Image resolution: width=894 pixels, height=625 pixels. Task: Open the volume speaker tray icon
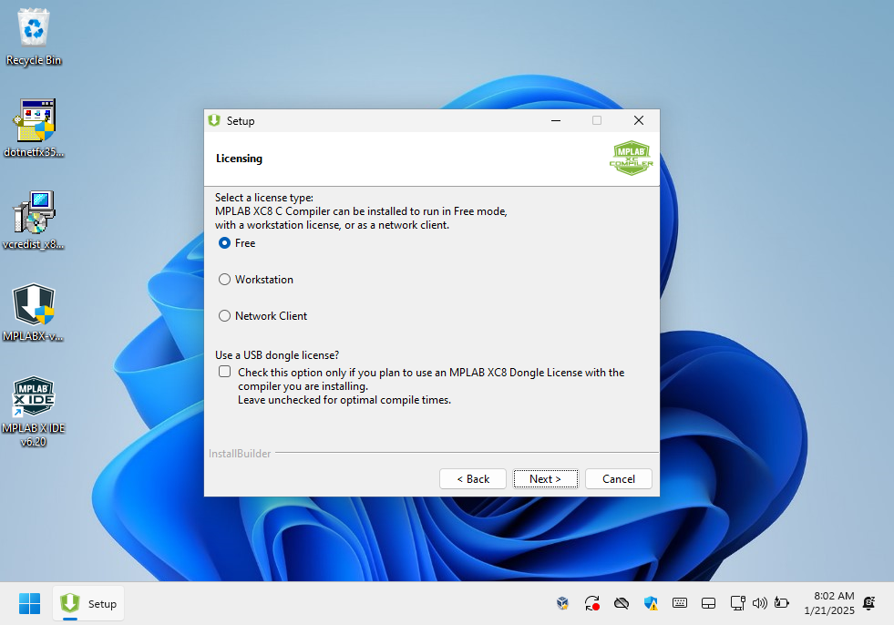pos(759,603)
